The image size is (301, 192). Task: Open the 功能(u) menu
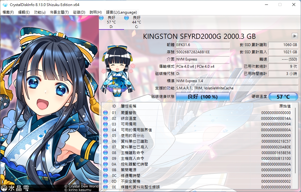click(x=40, y=12)
